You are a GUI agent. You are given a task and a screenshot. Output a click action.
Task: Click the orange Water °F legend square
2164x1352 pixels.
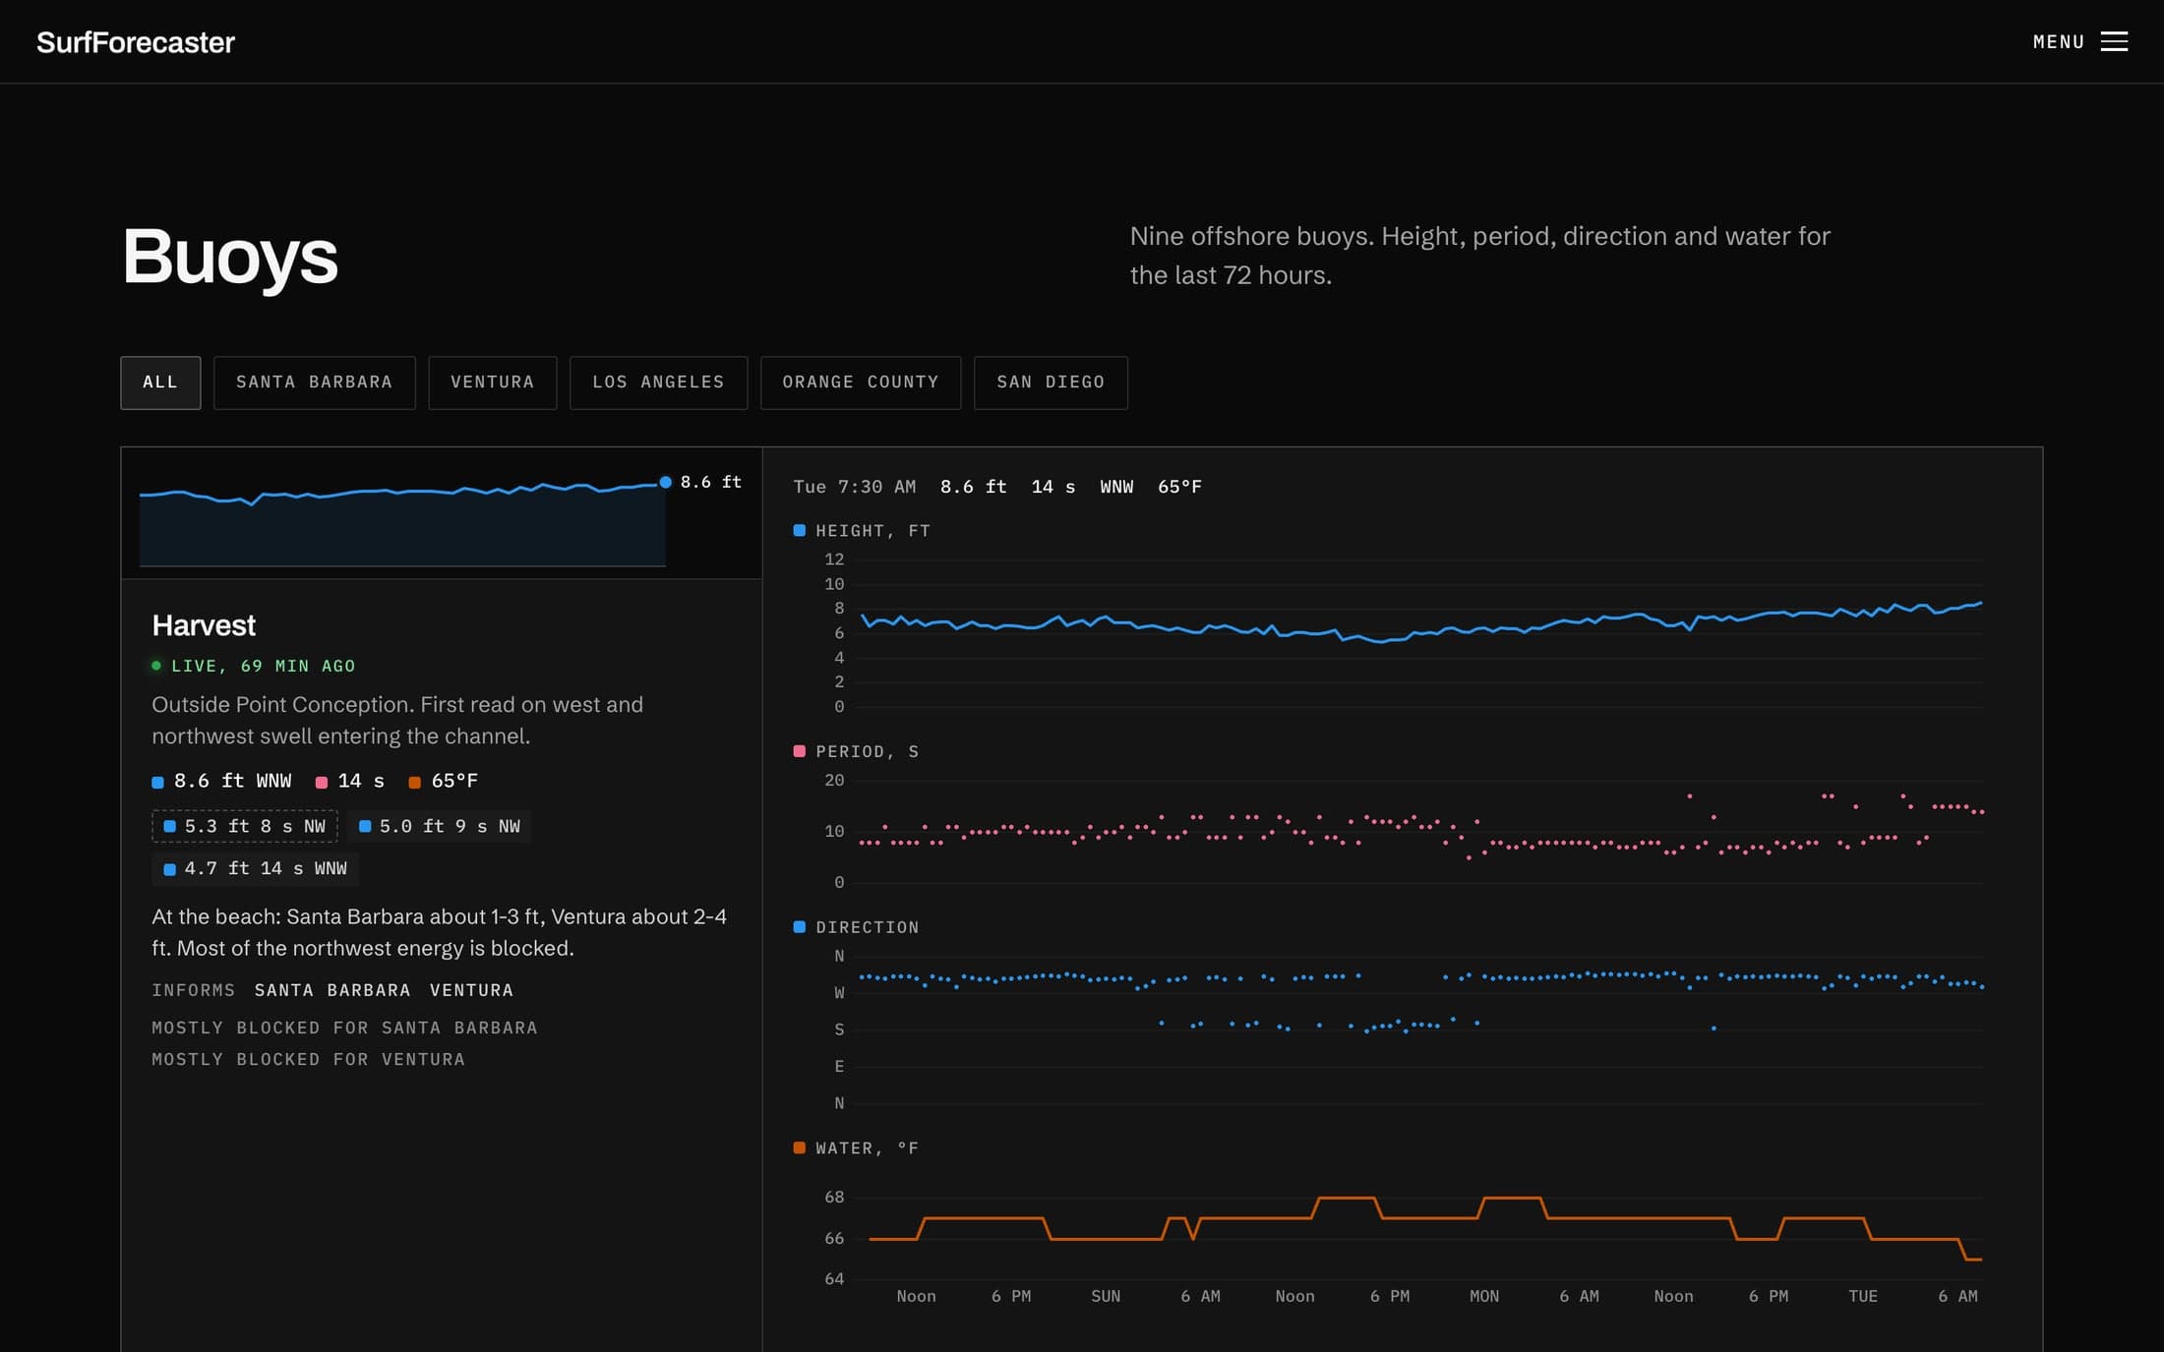click(800, 1147)
